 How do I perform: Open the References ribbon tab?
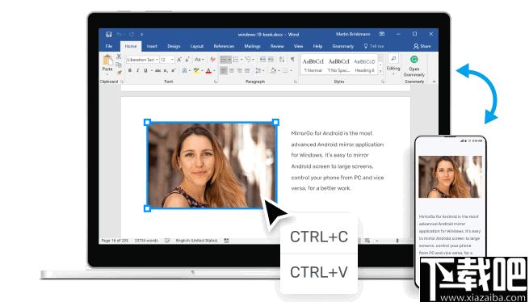click(224, 46)
